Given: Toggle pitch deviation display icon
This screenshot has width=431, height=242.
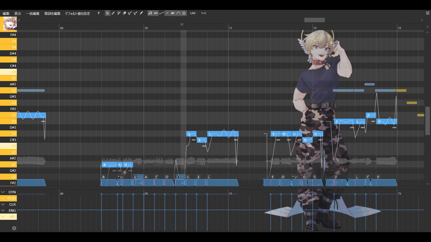Looking at the screenshot, I should click(x=161, y=13).
